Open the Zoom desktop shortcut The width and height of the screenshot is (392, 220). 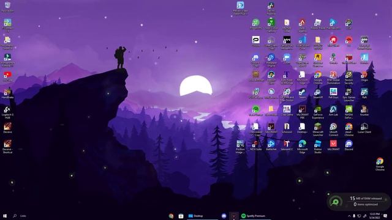[x=287, y=59]
